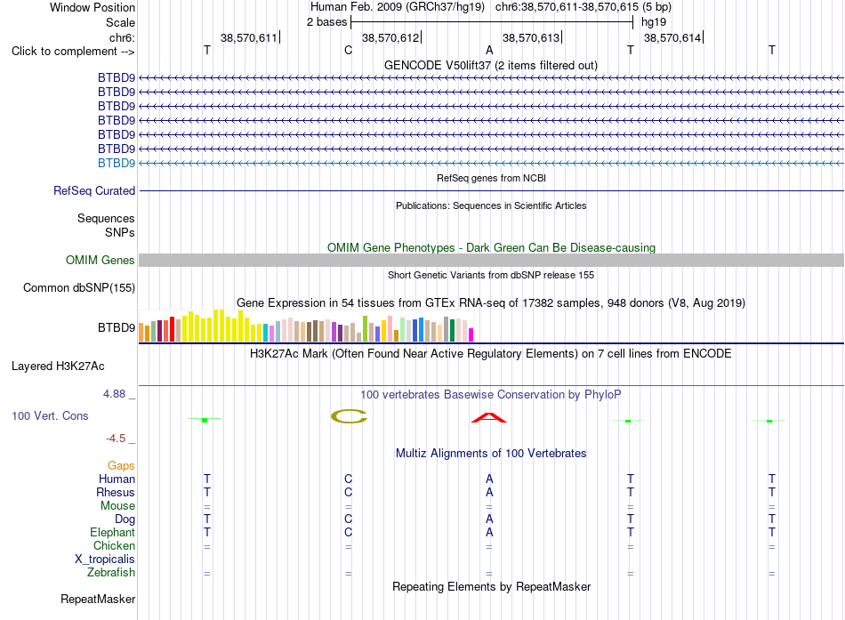This screenshot has width=845, height=620.
Task: Open the Layered H3K27Ac track label
Action: (58, 366)
